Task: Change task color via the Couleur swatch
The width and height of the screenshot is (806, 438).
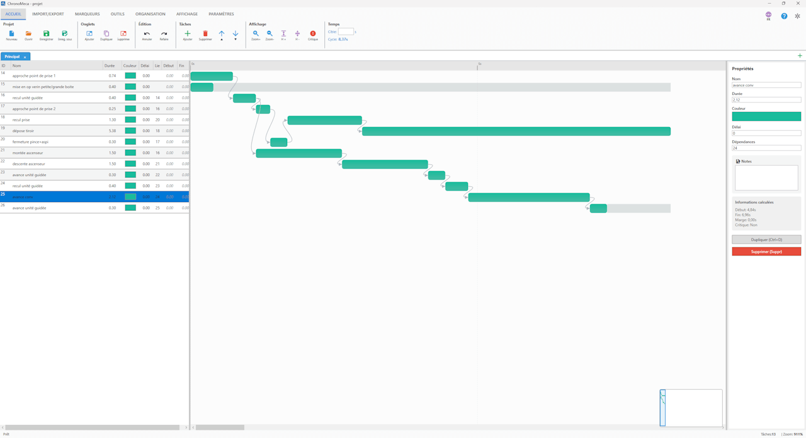Action: point(766,116)
